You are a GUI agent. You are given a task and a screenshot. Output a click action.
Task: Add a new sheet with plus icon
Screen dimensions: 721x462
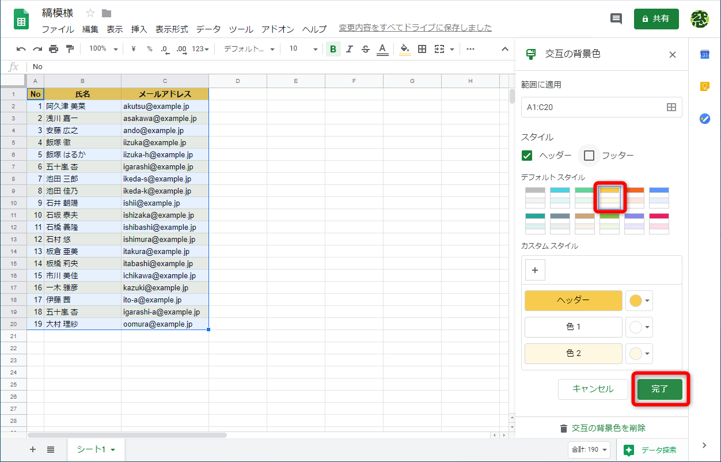[33, 449]
